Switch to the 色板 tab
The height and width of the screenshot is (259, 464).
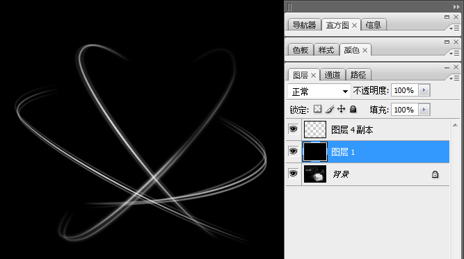click(301, 50)
